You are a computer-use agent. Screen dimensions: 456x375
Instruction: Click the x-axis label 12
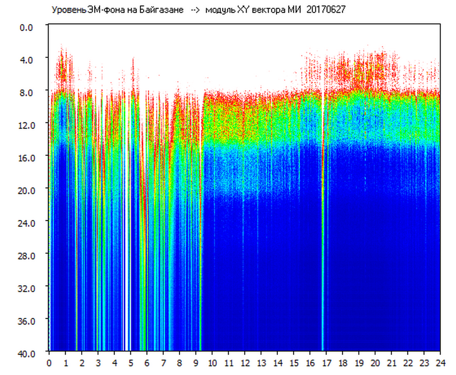245,362
